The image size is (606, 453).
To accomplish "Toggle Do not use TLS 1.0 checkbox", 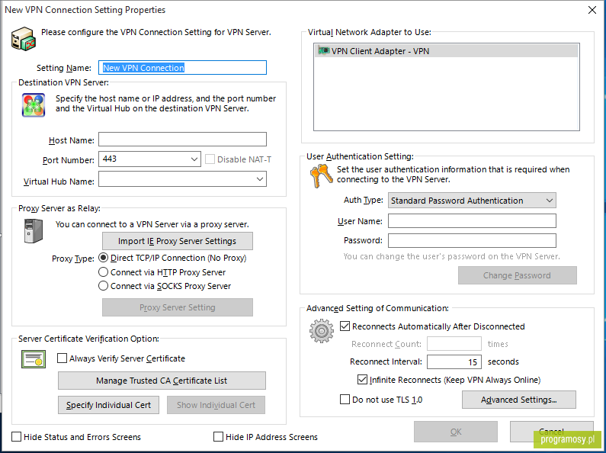I will point(345,400).
